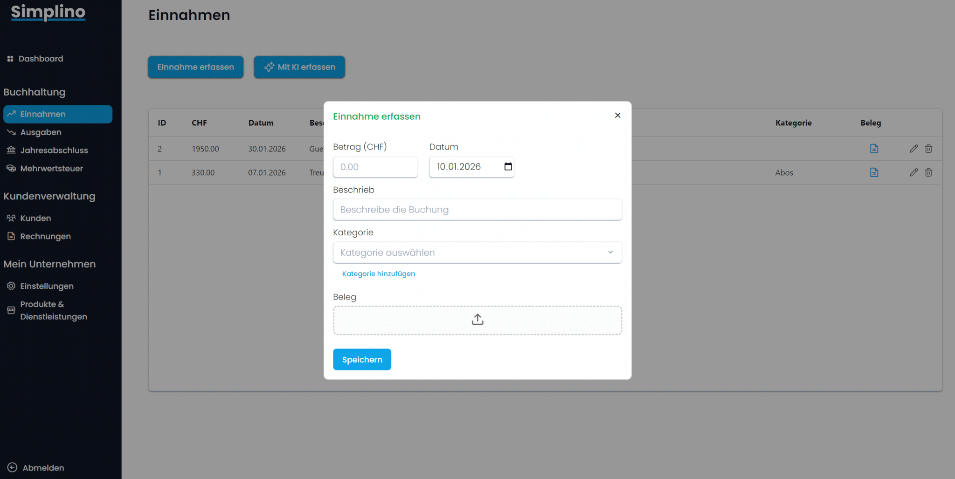Open the date picker calendar icon
The width and height of the screenshot is (955, 479).
pyautogui.click(x=508, y=167)
